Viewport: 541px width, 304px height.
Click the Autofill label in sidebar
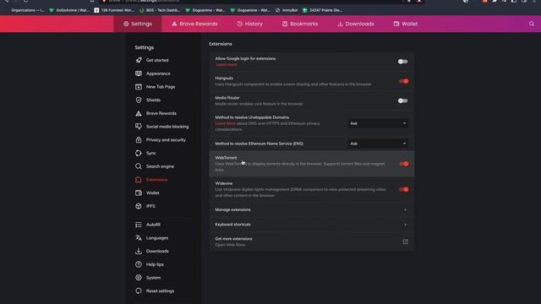click(x=153, y=225)
